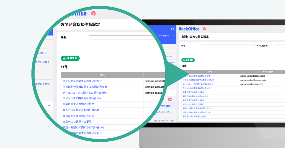
Task: Open 領収書に関するお問い合わせ link on the monitor
Action: pos(194,117)
